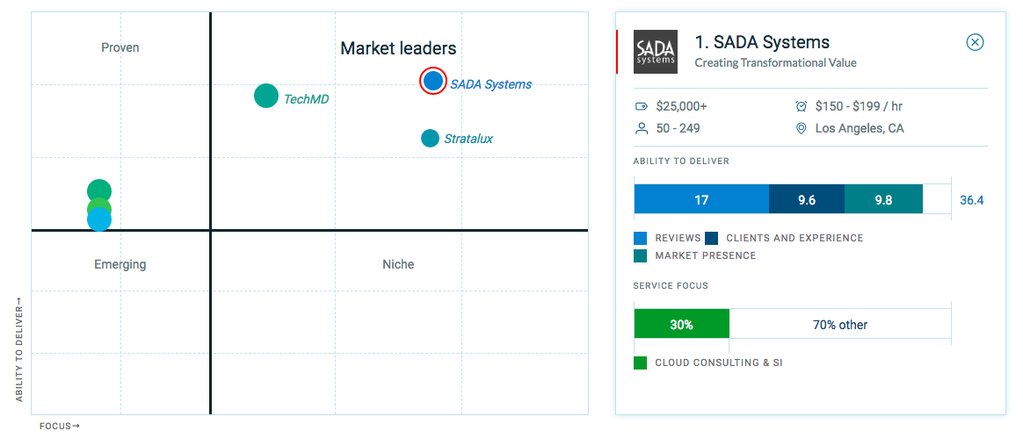Open the Stratalux chart label
This screenshot has height=438, width=1023.
coord(468,139)
